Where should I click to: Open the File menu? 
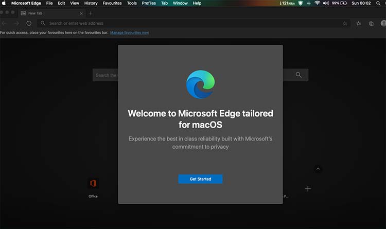coord(49,3)
